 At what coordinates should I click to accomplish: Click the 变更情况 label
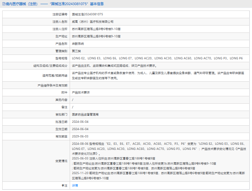point(61,161)
